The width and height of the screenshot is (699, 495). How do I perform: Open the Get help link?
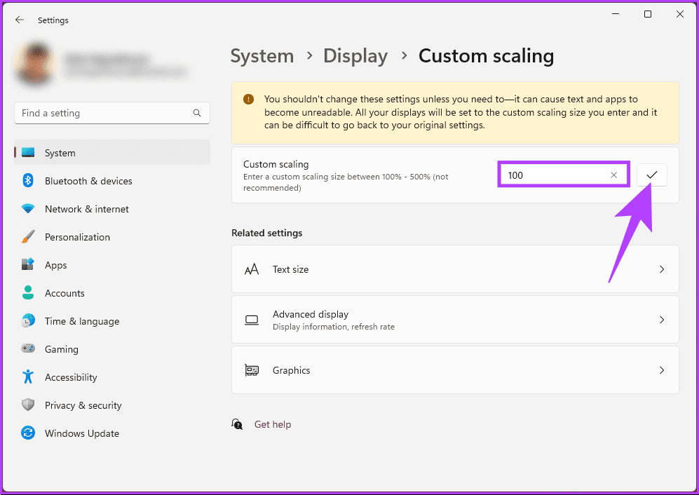pyautogui.click(x=272, y=424)
